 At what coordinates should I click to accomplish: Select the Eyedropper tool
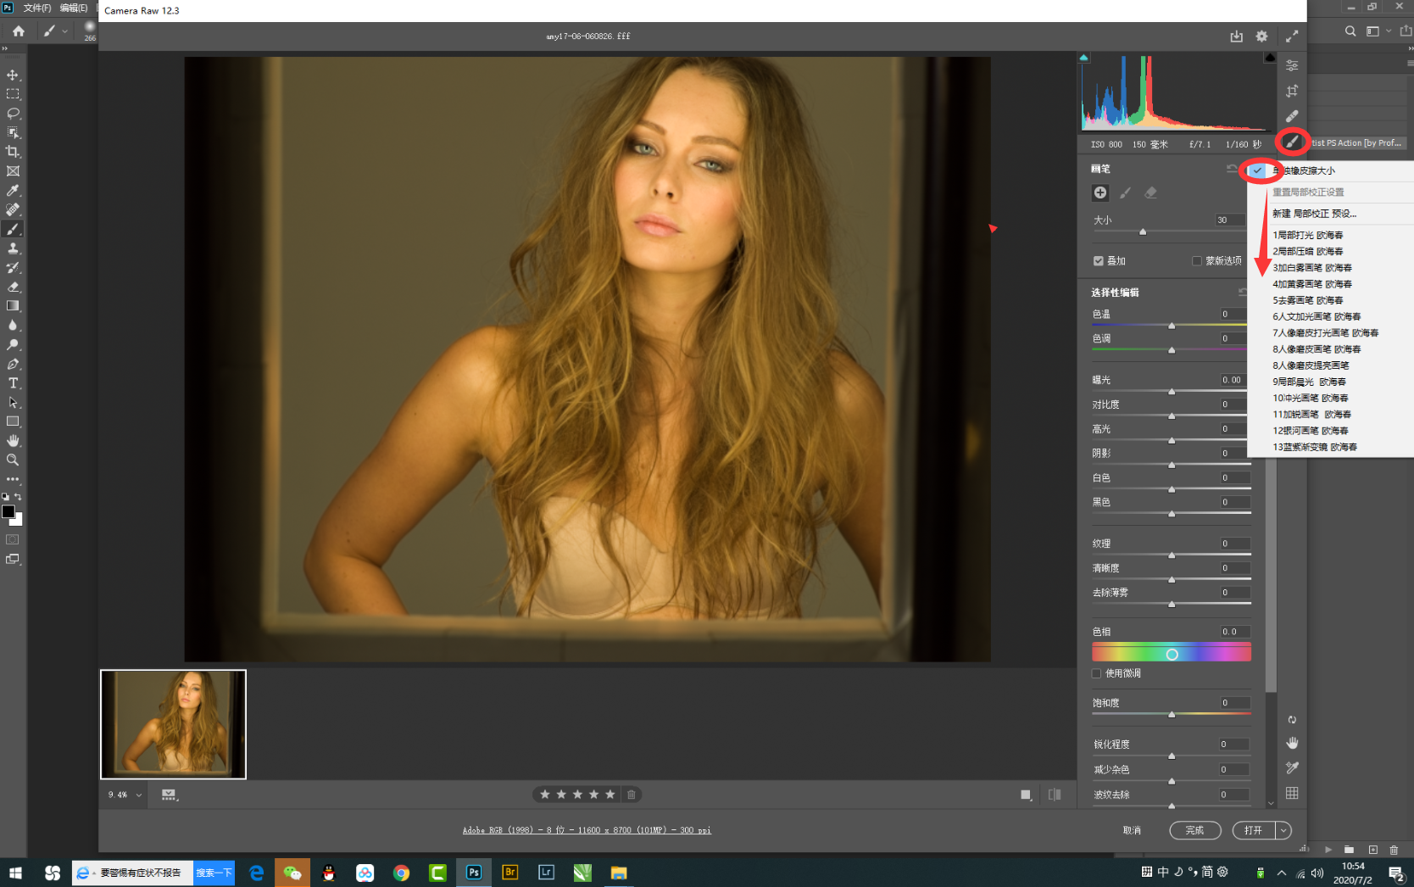pyautogui.click(x=13, y=191)
